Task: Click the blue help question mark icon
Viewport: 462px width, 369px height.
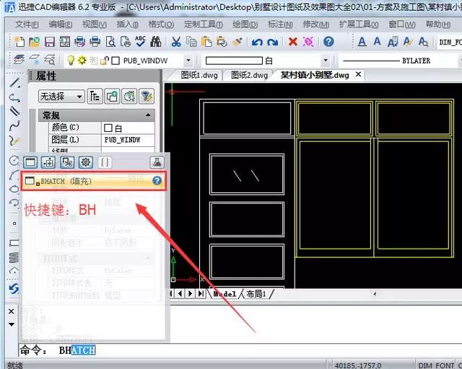Action: 328,42
